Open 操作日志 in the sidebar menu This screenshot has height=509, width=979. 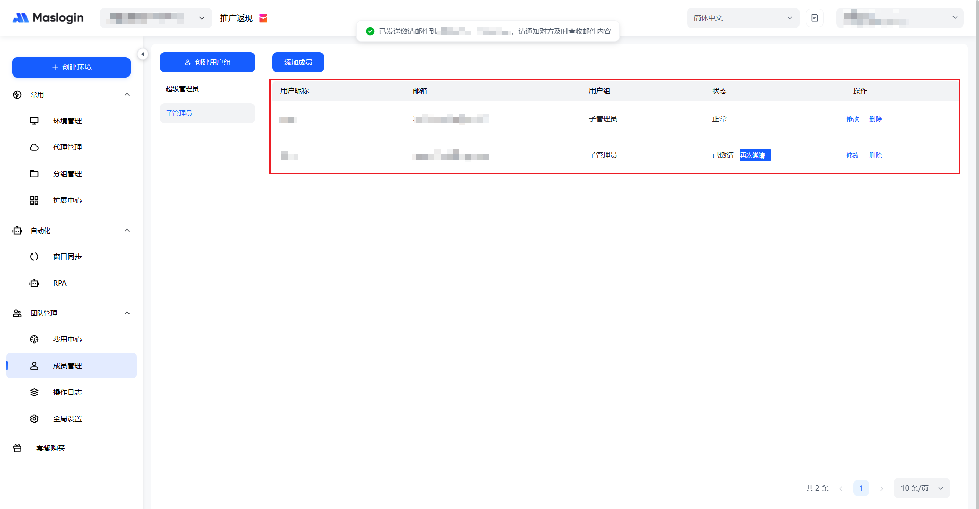(67, 392)
